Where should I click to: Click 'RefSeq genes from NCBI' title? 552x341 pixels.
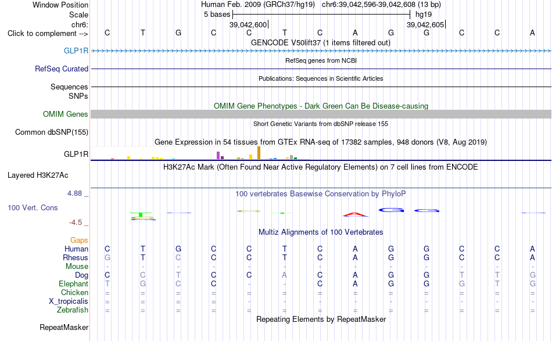tap(321, 60)
